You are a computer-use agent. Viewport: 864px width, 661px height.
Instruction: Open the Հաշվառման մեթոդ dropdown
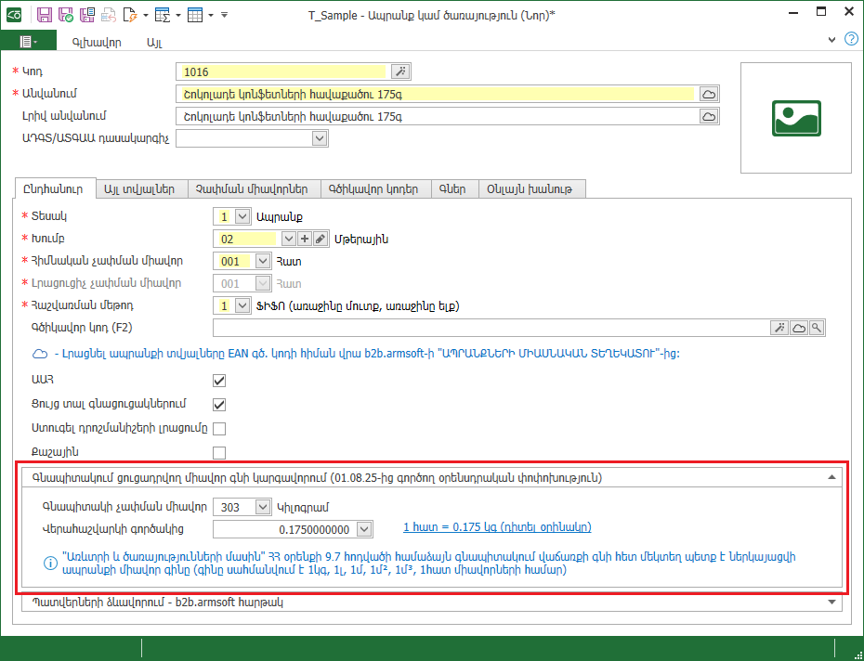tap(242, 305)
